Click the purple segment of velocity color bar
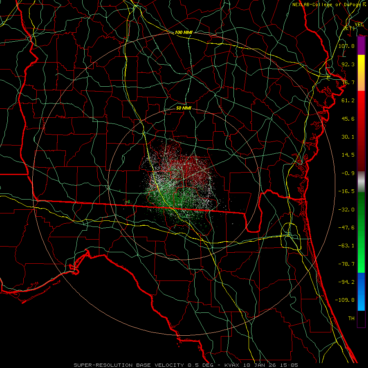Image resolution: width=368 pixels, height=368 pixels. pos(361,46)
